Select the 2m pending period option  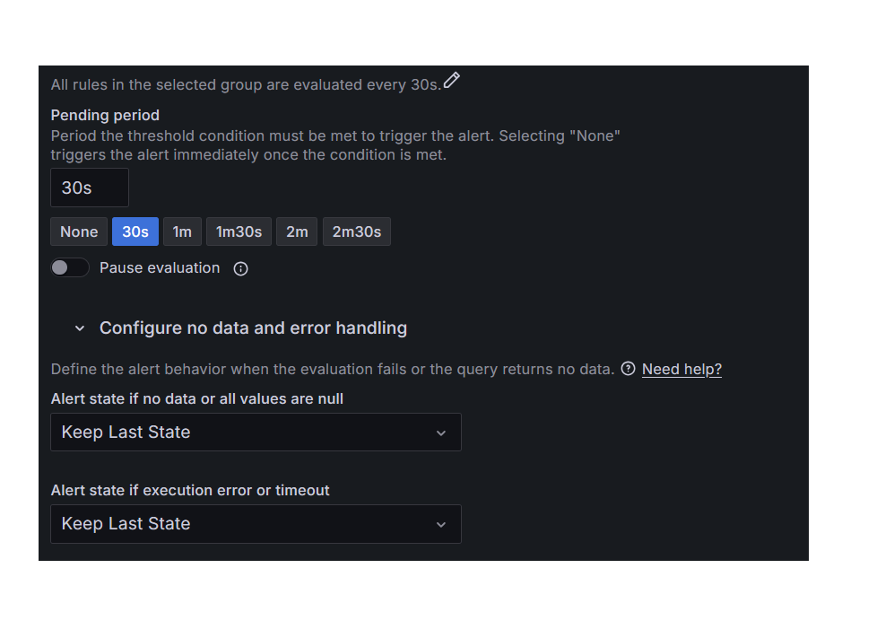pyautogui.click(x=297, y=232)
